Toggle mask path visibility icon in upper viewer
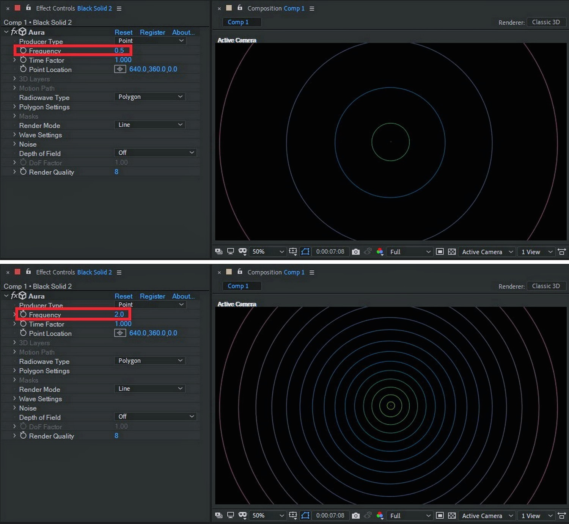The width and height of the screenshot is (569, 524). point(305,251)
